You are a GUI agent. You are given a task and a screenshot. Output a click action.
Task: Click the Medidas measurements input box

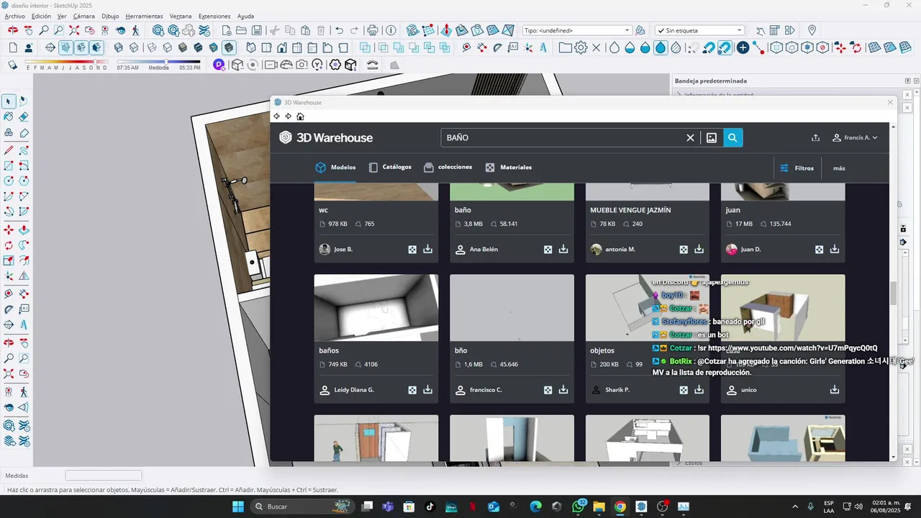[104, 476]
